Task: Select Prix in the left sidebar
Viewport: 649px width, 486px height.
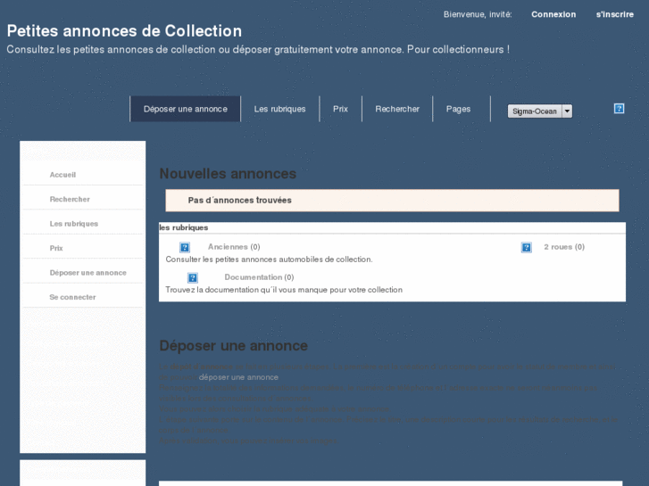Action: [x=56, y=248]
